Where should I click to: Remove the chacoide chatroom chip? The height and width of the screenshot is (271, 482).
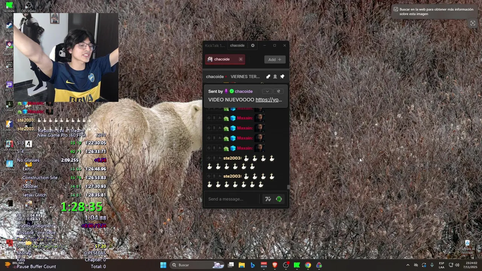pos(241,59)
